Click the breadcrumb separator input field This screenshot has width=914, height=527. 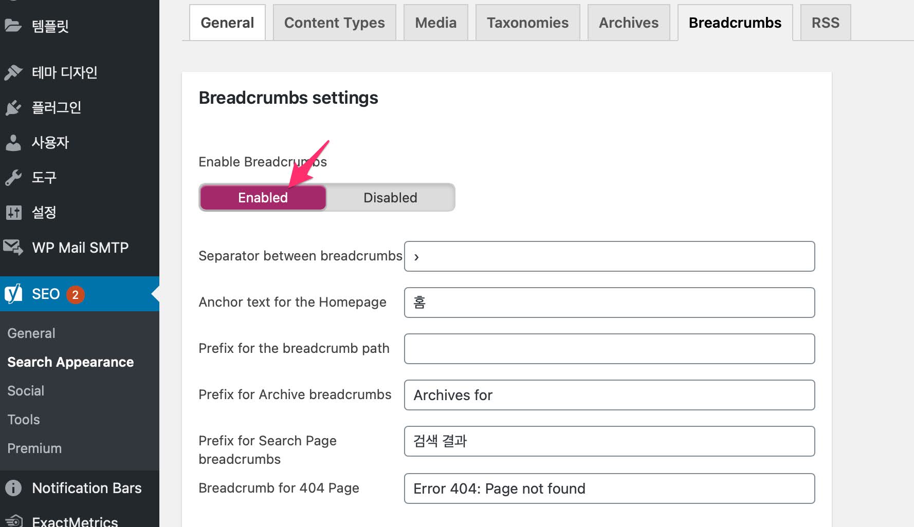tap(609, 256)
